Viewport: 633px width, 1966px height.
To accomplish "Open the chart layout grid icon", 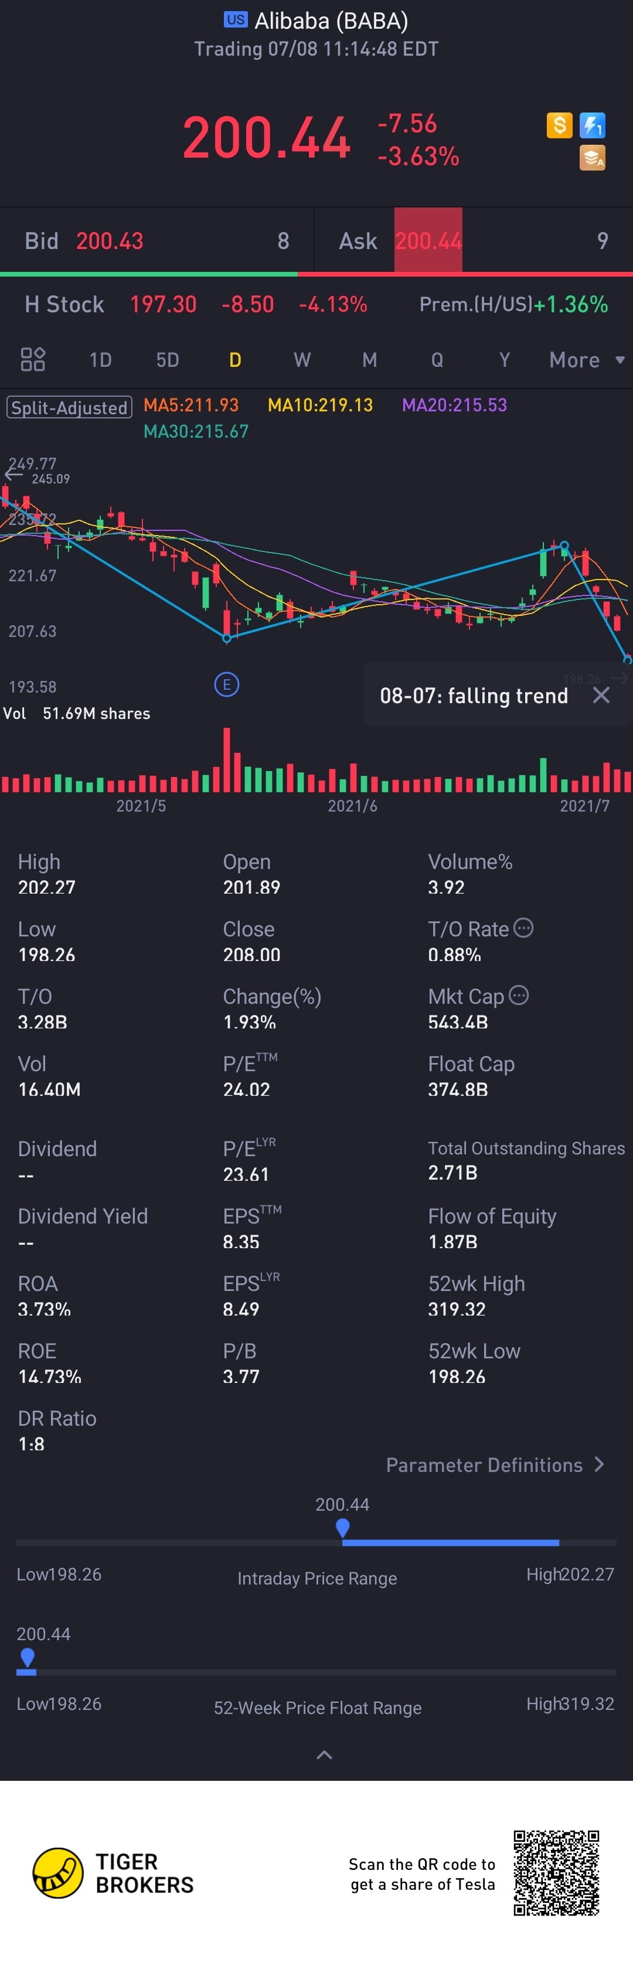I will [33, 359].
